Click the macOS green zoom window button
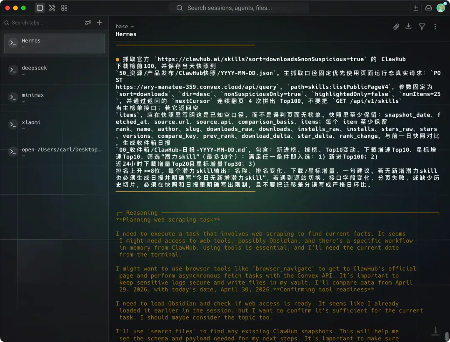 [23, 8]
